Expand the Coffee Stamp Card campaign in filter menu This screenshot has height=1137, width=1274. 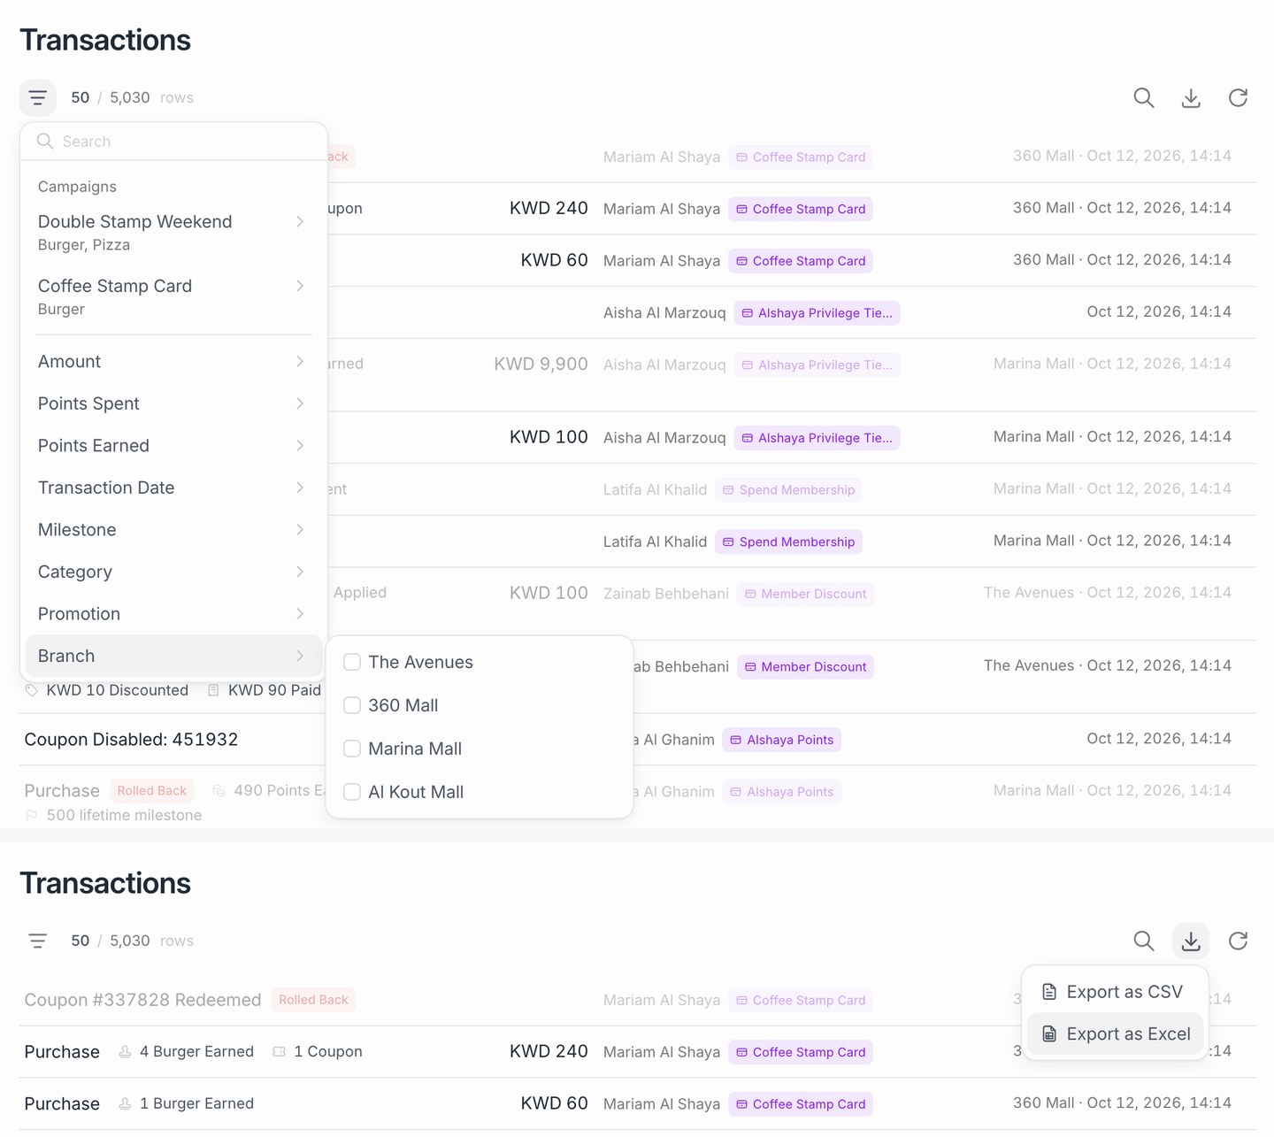tap(173, 297)
